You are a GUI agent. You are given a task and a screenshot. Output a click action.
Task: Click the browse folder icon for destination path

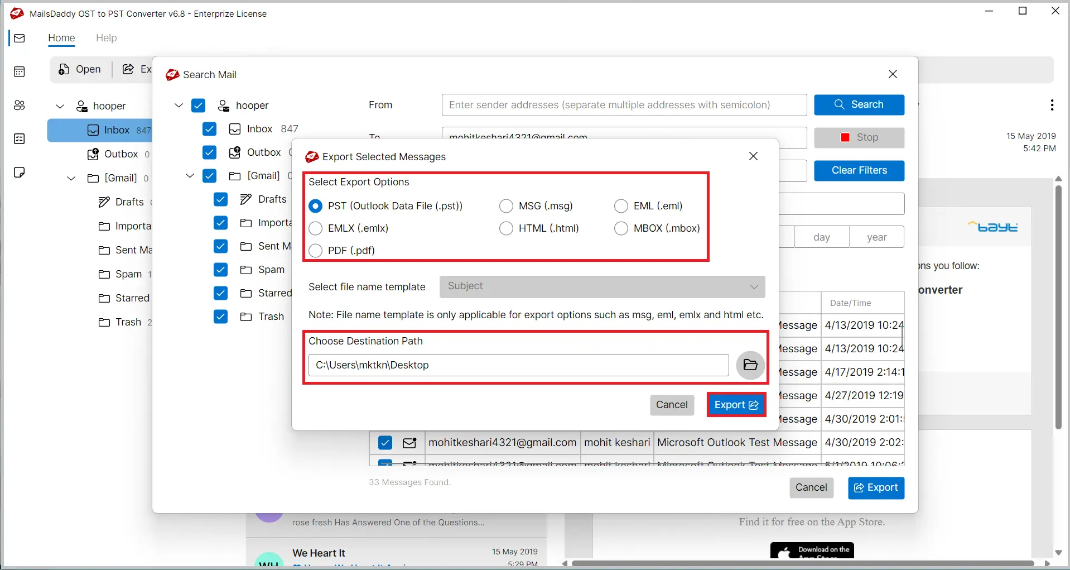(750, 365)
